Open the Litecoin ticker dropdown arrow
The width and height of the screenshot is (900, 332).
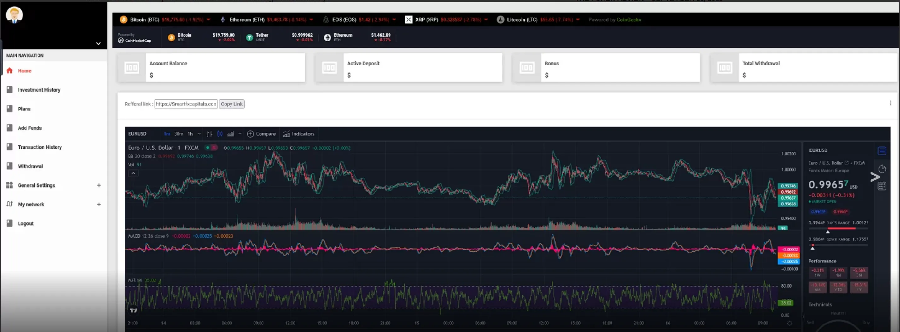578,20
